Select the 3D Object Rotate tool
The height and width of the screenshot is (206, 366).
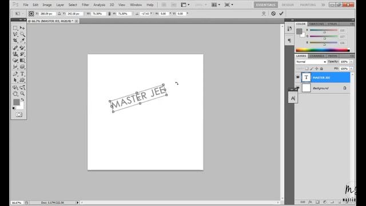point(15,88)
